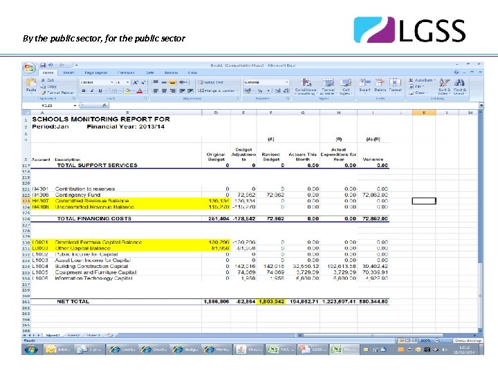Click AutoSum
This screenshot has height=373, width=498.
click(x=423, y=80)
